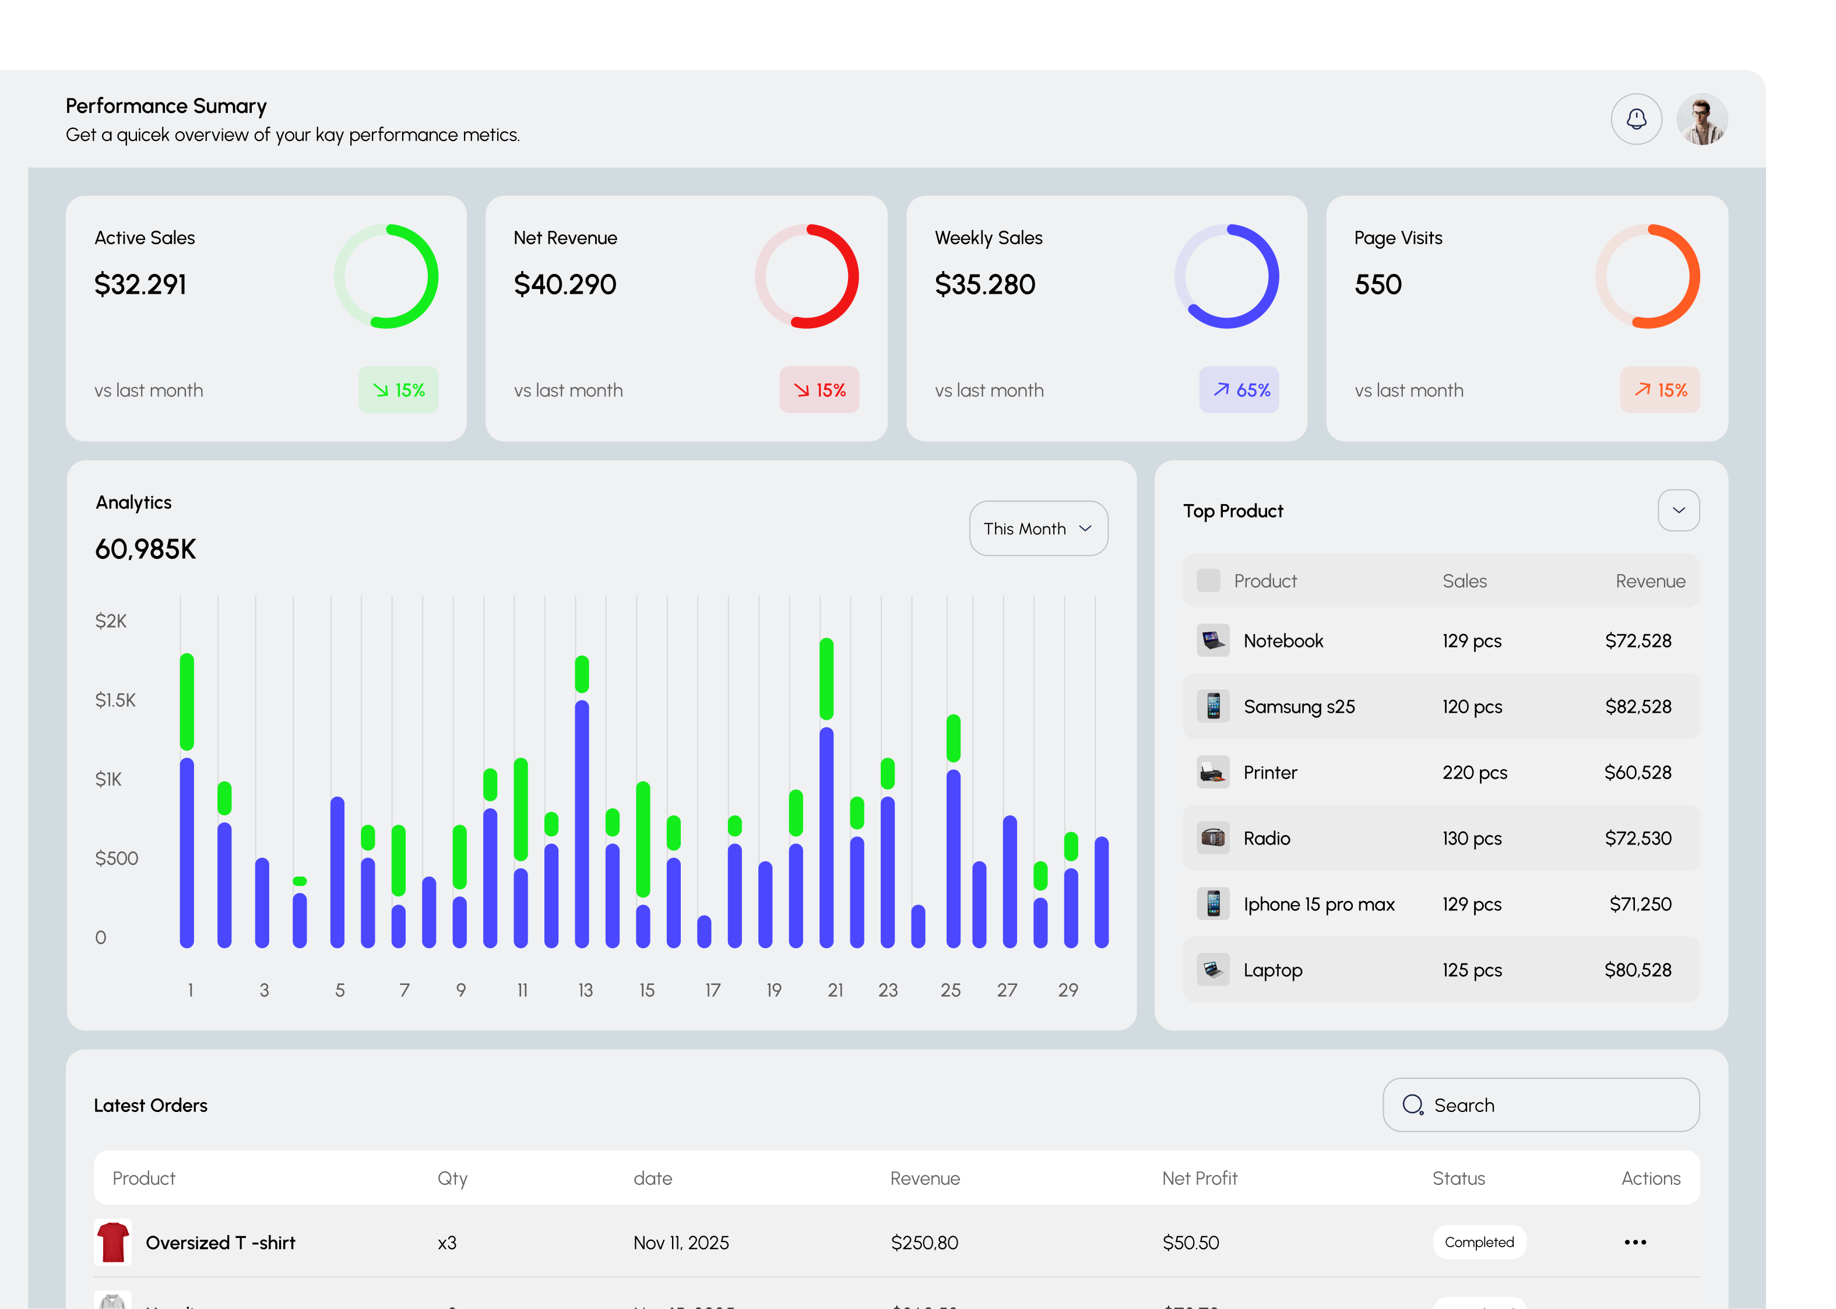Viewport: 1836px width, 1309px height.
Task: Select Page Visits value 550
Action: tap(1378, 284)
